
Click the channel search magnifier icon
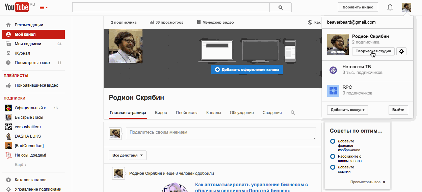(293, 113)
